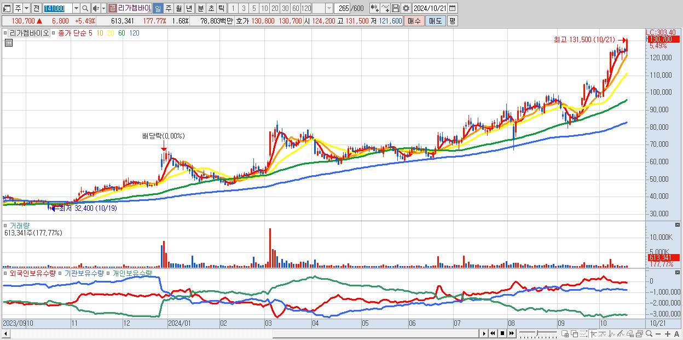Click the 배당락(0.00%) annotation

(x=164, y=136)
